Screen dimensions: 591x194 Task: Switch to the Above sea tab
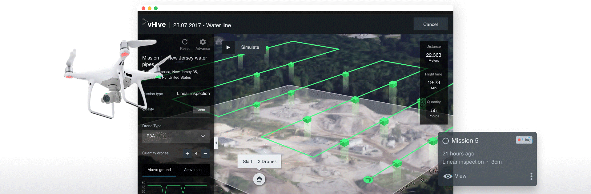(x=193, y=170)
